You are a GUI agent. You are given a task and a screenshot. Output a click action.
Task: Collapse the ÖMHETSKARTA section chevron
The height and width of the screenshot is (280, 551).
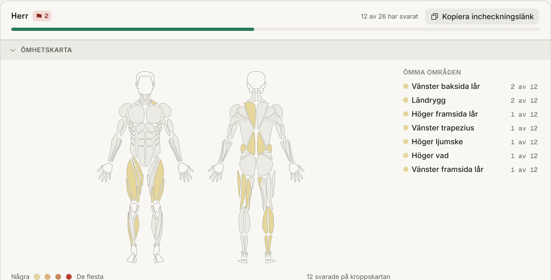13,50
